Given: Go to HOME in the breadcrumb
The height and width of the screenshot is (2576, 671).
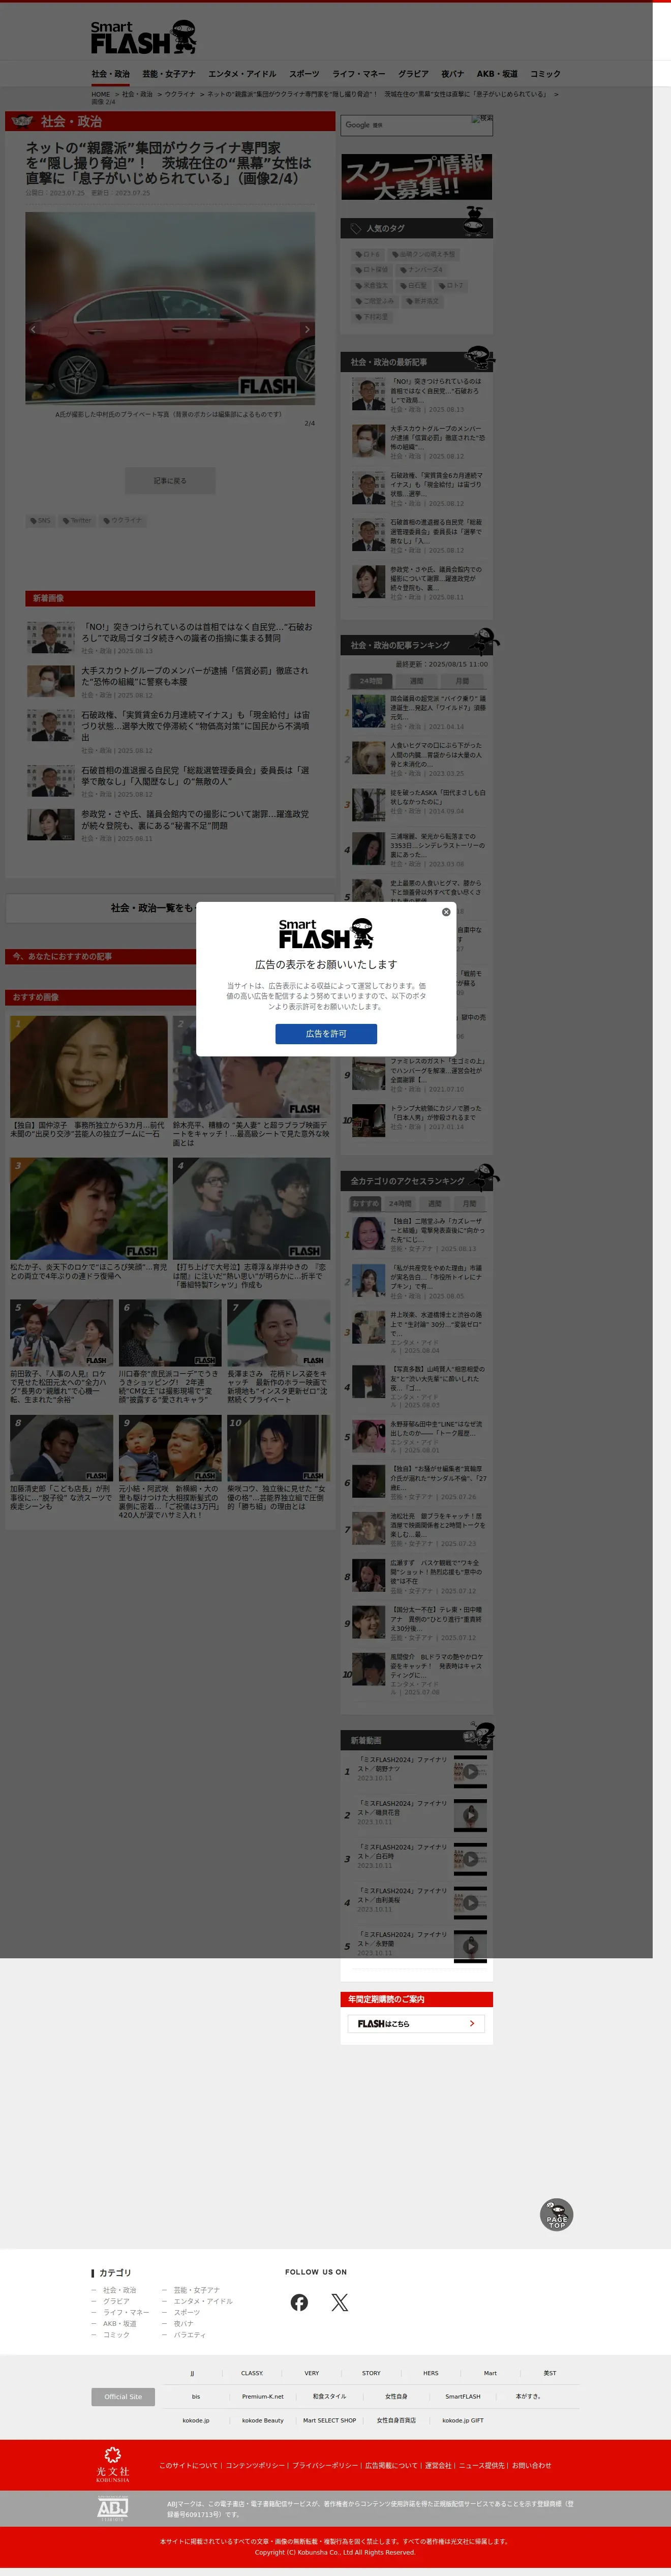Looking at the screenshot, I should 101,94.
